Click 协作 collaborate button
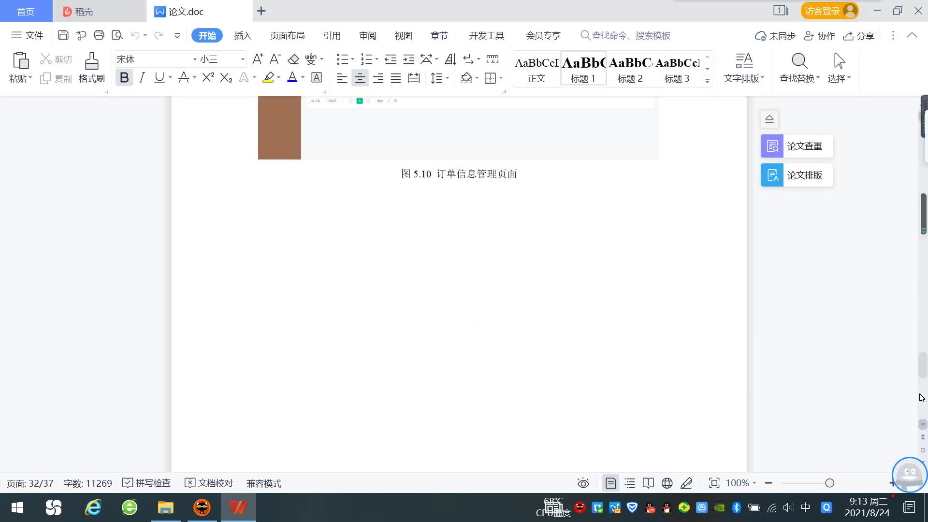This screenshot has height=522, width=928. tap(819, 36)
